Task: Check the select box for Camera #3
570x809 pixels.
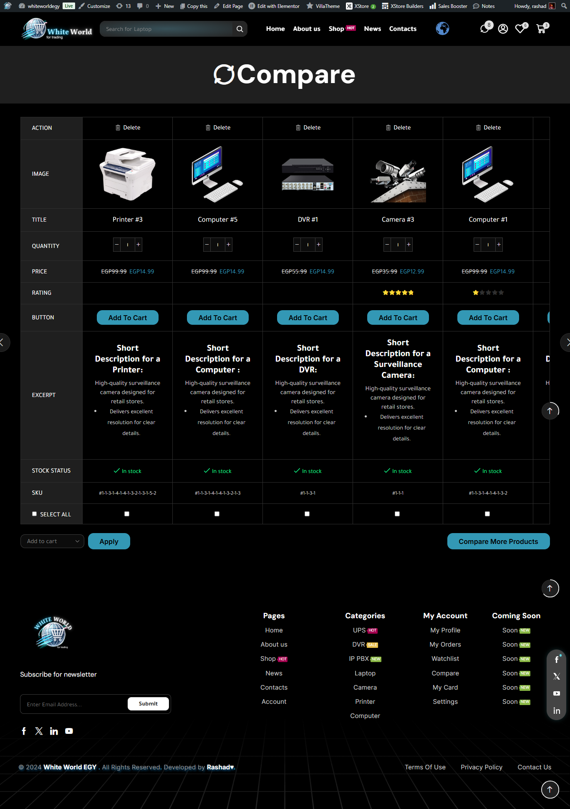Action: [397, 514]
